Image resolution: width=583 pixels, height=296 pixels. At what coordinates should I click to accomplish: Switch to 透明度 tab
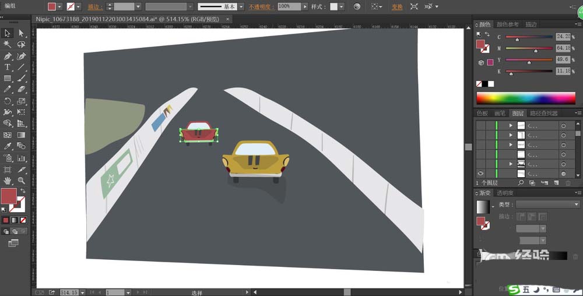tap(505, 193)
